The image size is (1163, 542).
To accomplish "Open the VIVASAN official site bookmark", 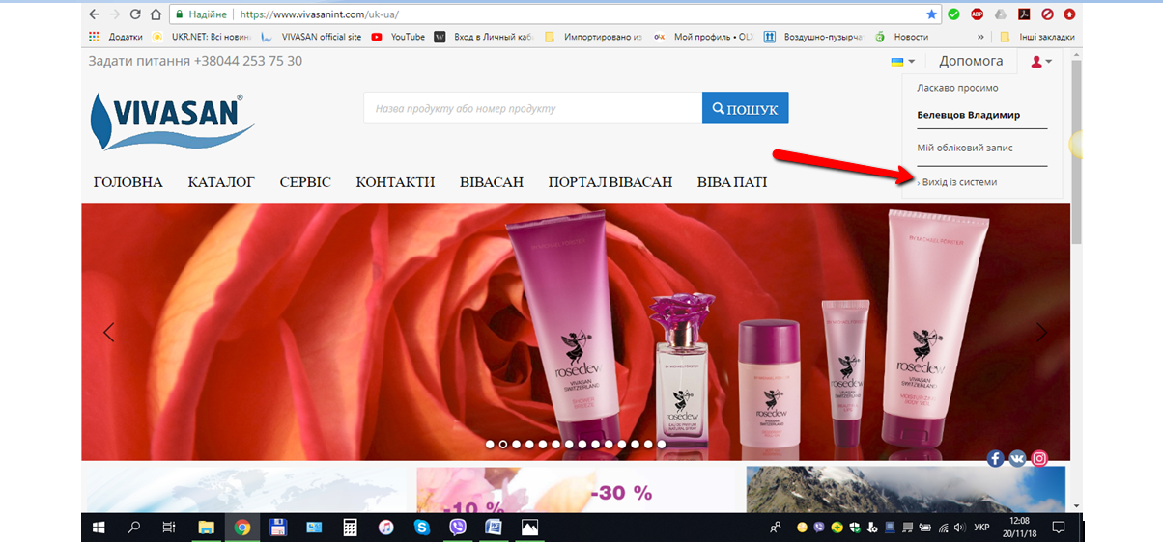I will 311,37.
